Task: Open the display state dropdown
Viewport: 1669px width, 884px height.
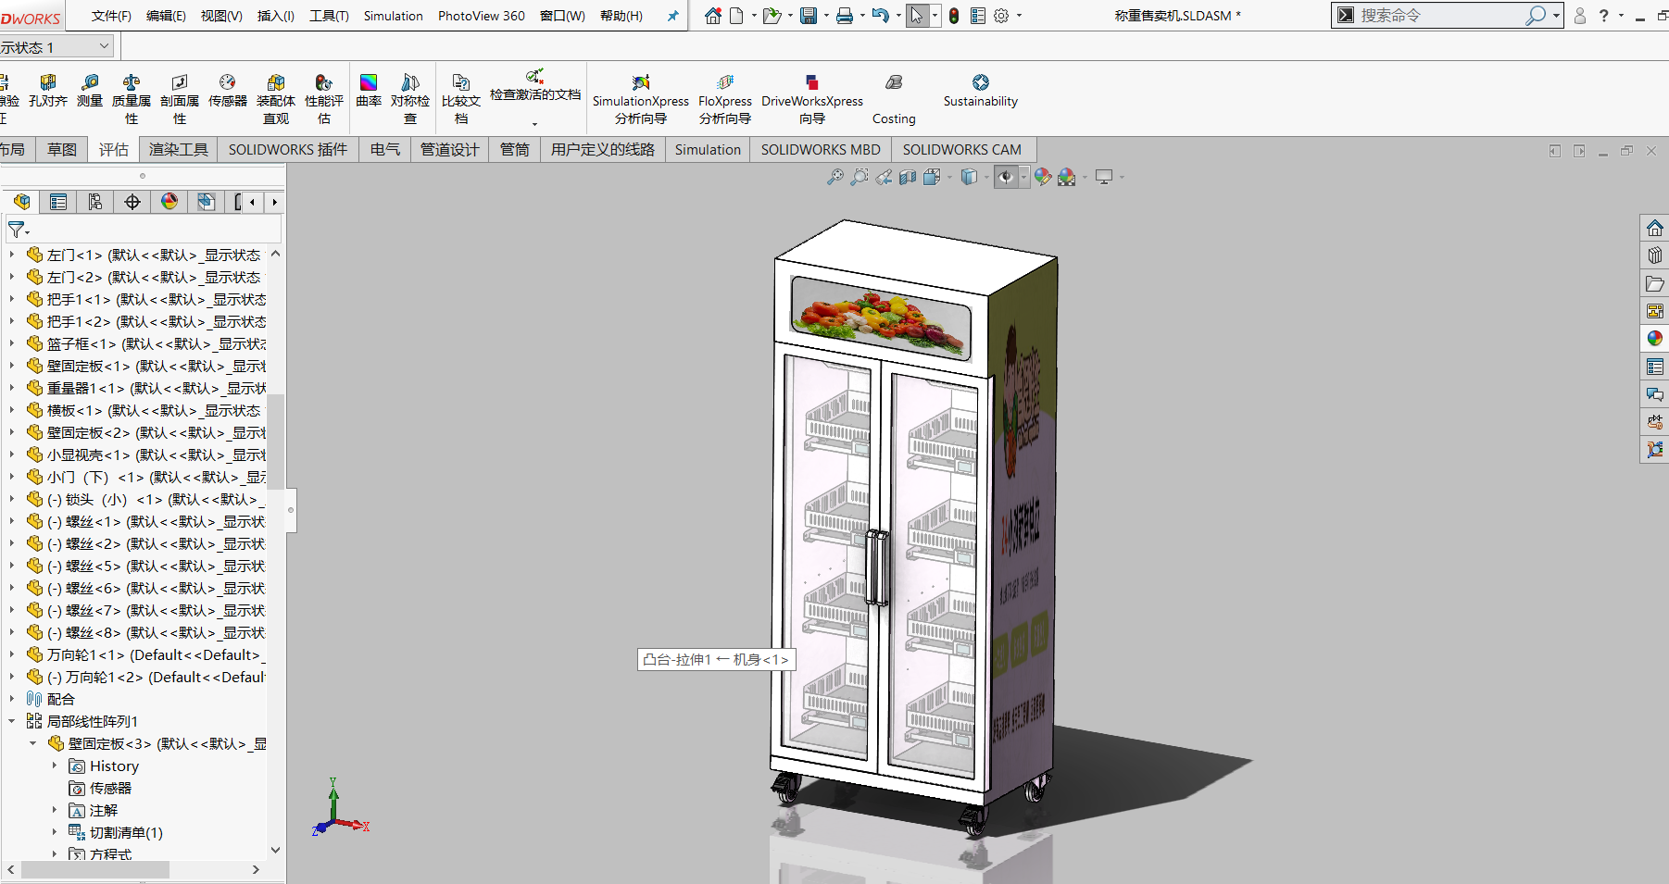Action: pos(105,46)
